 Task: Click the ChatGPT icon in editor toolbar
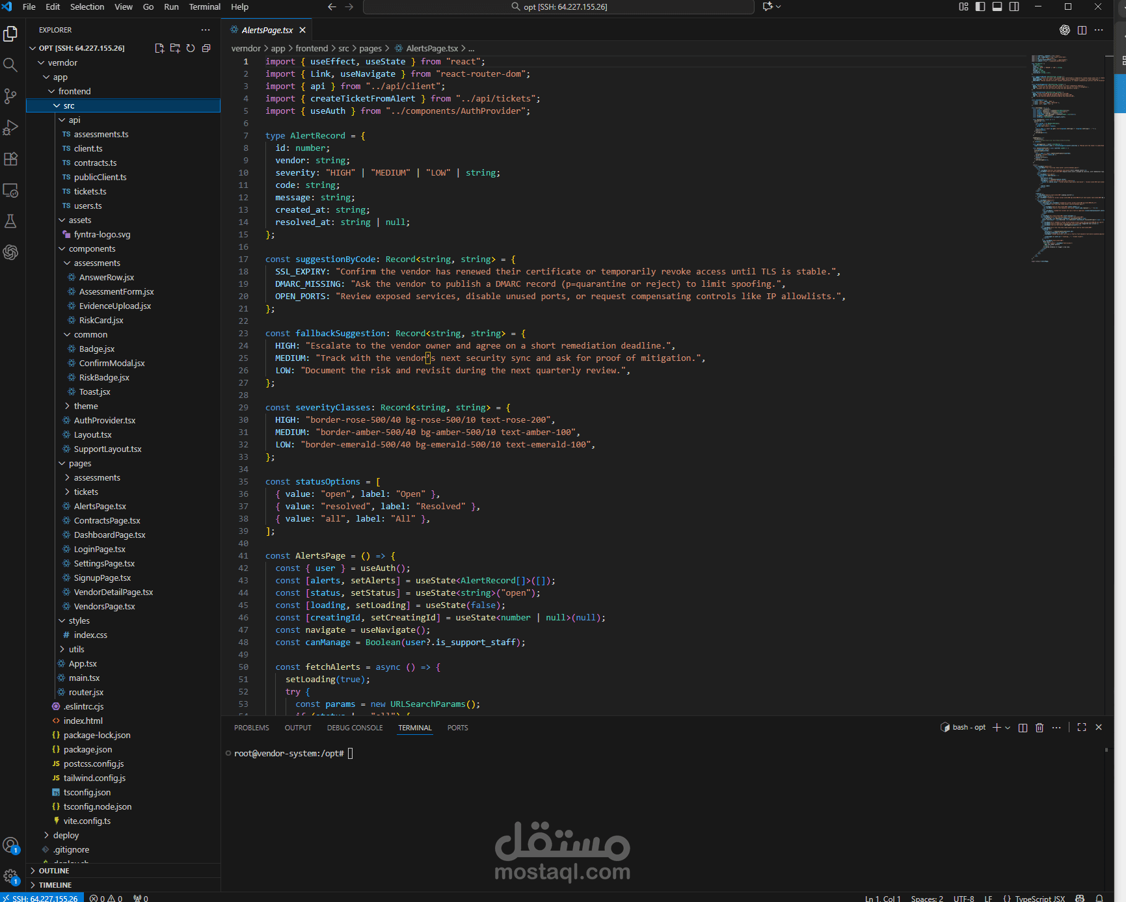point(1065,30)
